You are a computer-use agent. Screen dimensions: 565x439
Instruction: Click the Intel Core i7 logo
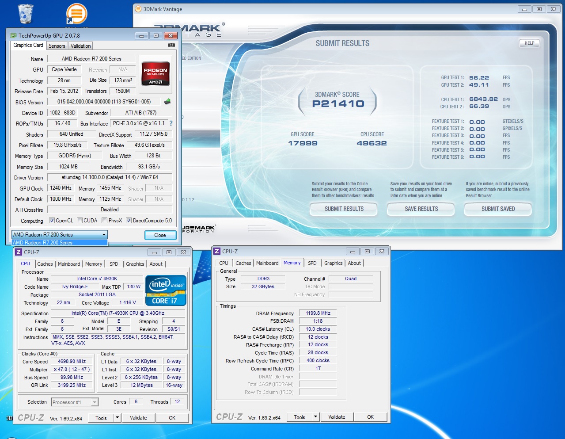(x=166, y=290)
